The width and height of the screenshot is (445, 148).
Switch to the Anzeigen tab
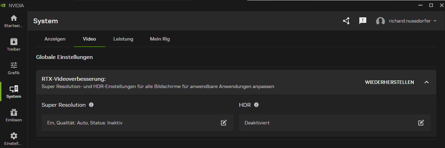tap(55, 39)
